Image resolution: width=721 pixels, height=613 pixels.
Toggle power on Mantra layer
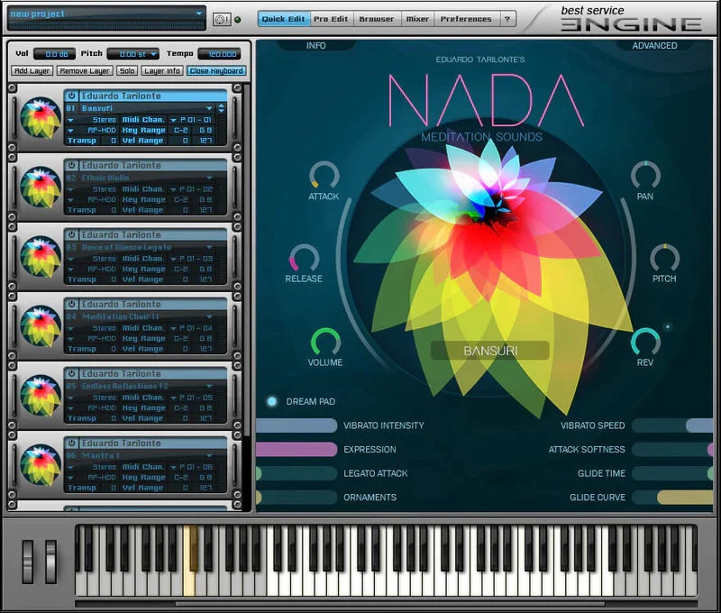(x=72, y=443)
